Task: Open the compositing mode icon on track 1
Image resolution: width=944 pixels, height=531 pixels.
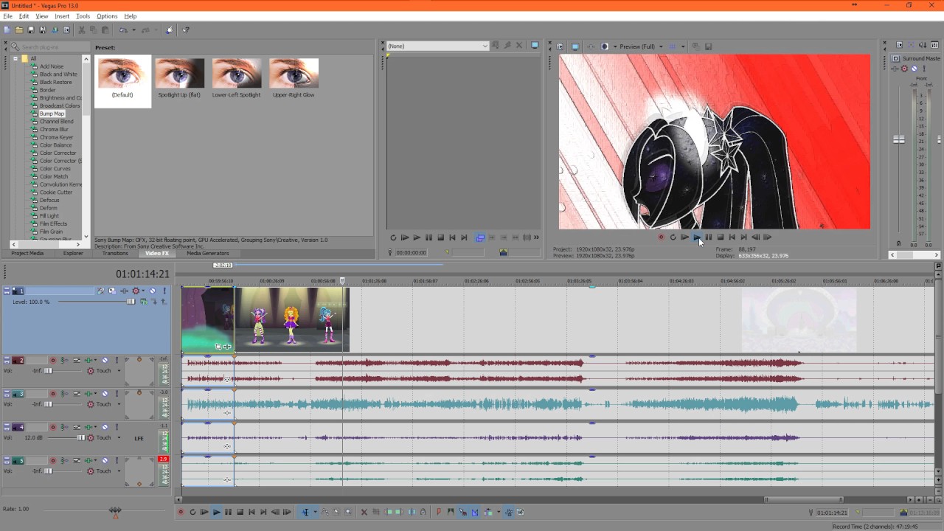Action: pyautogui.click(x=144, y=302)
